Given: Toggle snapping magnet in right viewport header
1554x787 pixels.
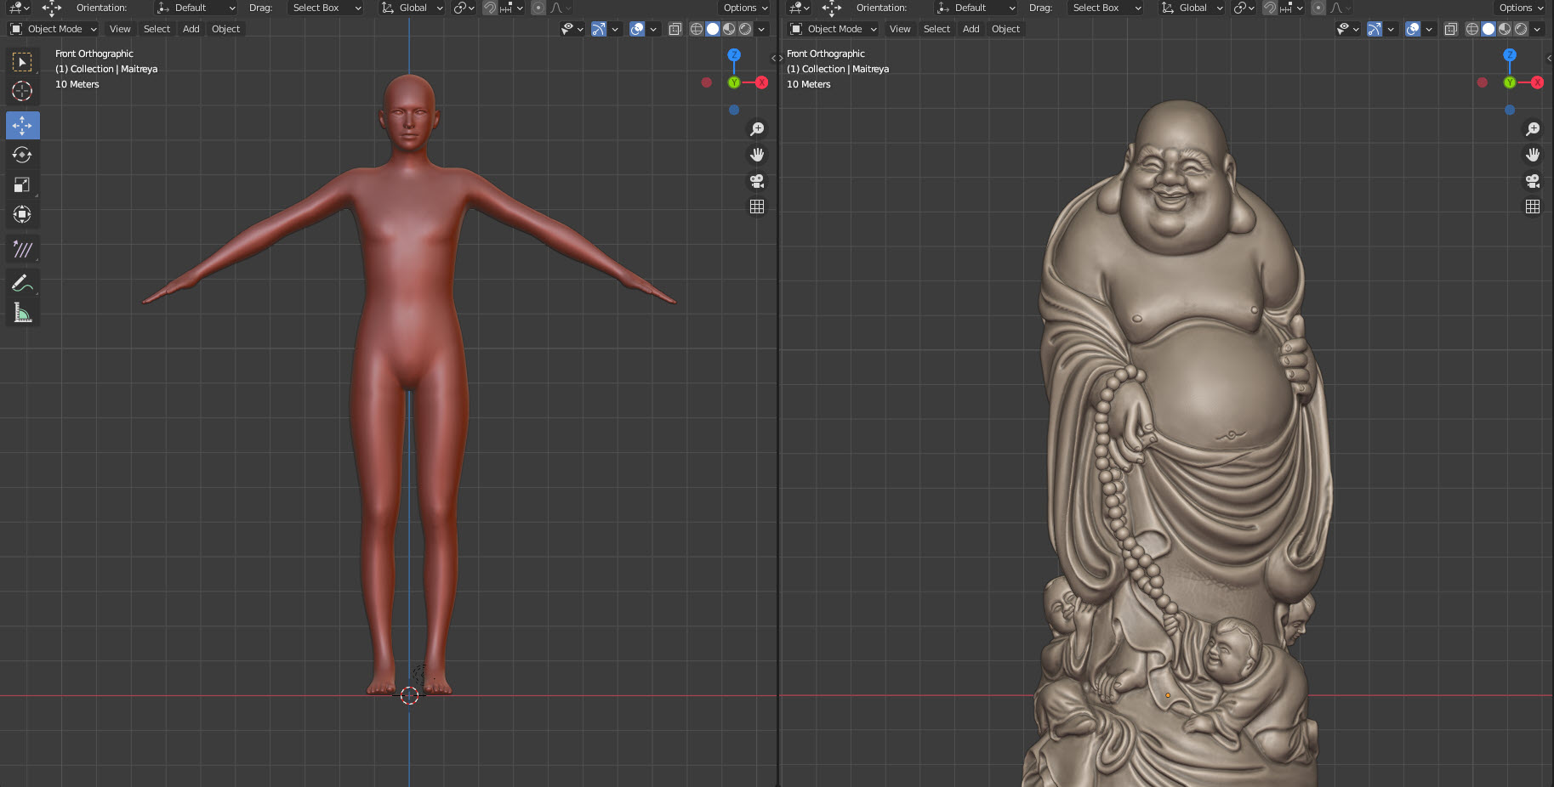Looking at the screenshot, I should (x=1270, y=8).
